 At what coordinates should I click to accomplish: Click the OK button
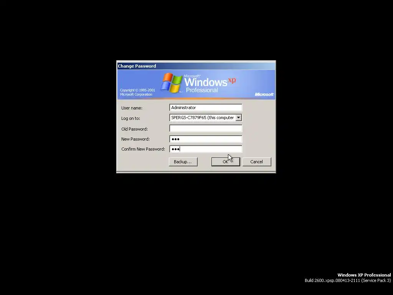coord(226,162)
